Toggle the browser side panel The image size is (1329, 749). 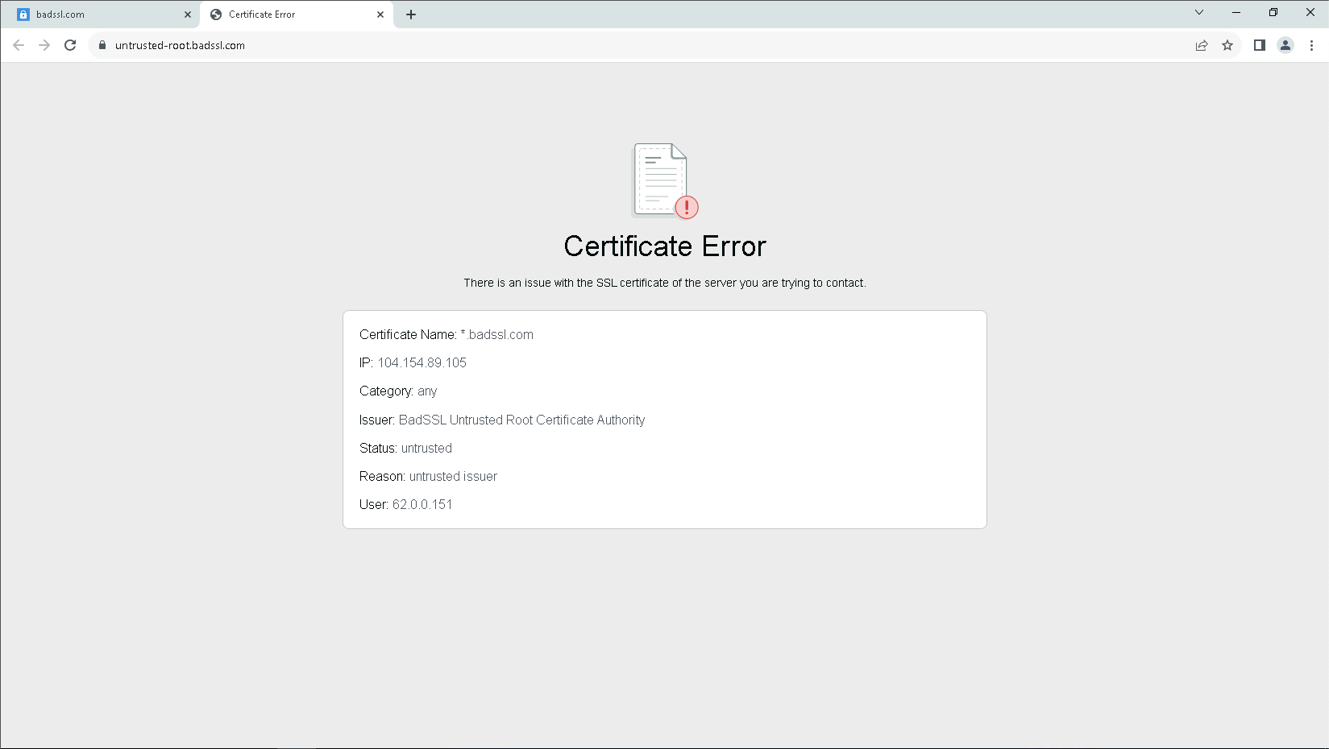pos(1259,45)
